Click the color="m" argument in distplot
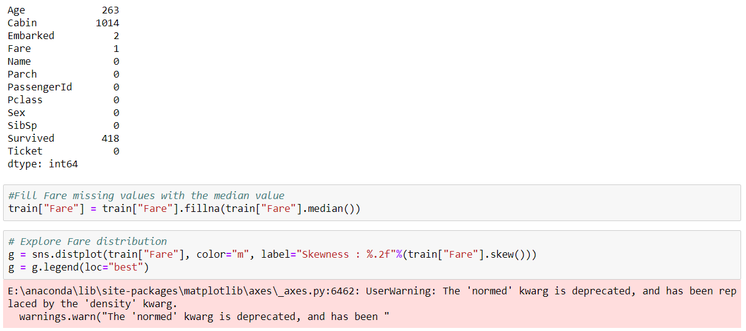 pyautogui.click(x=223, y=254)
